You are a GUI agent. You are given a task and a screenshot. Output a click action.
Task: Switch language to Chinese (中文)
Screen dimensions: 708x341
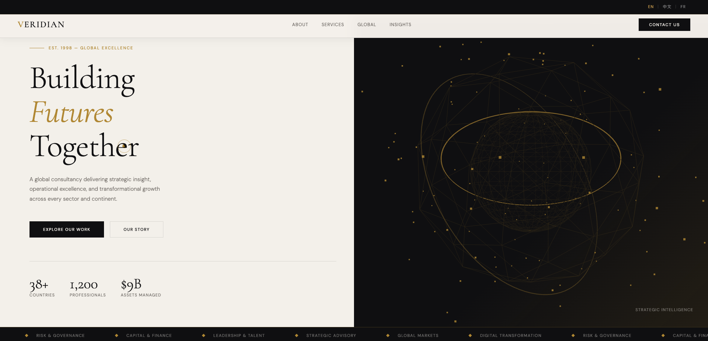(x=667, y=7)
